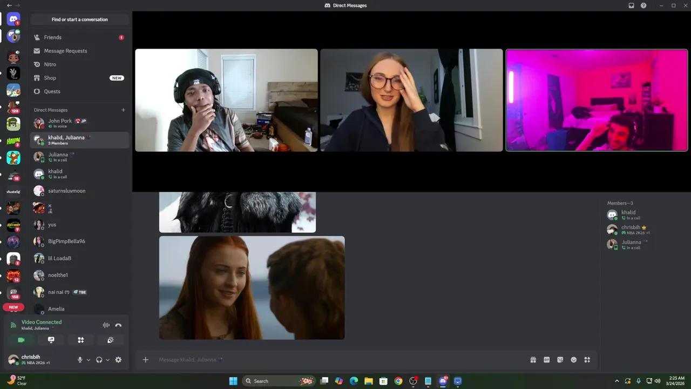Image resolution: width=691 pixels, height=389 pixels.
Task: Open the Julianna direct message
Action: [x=79, y=157]
